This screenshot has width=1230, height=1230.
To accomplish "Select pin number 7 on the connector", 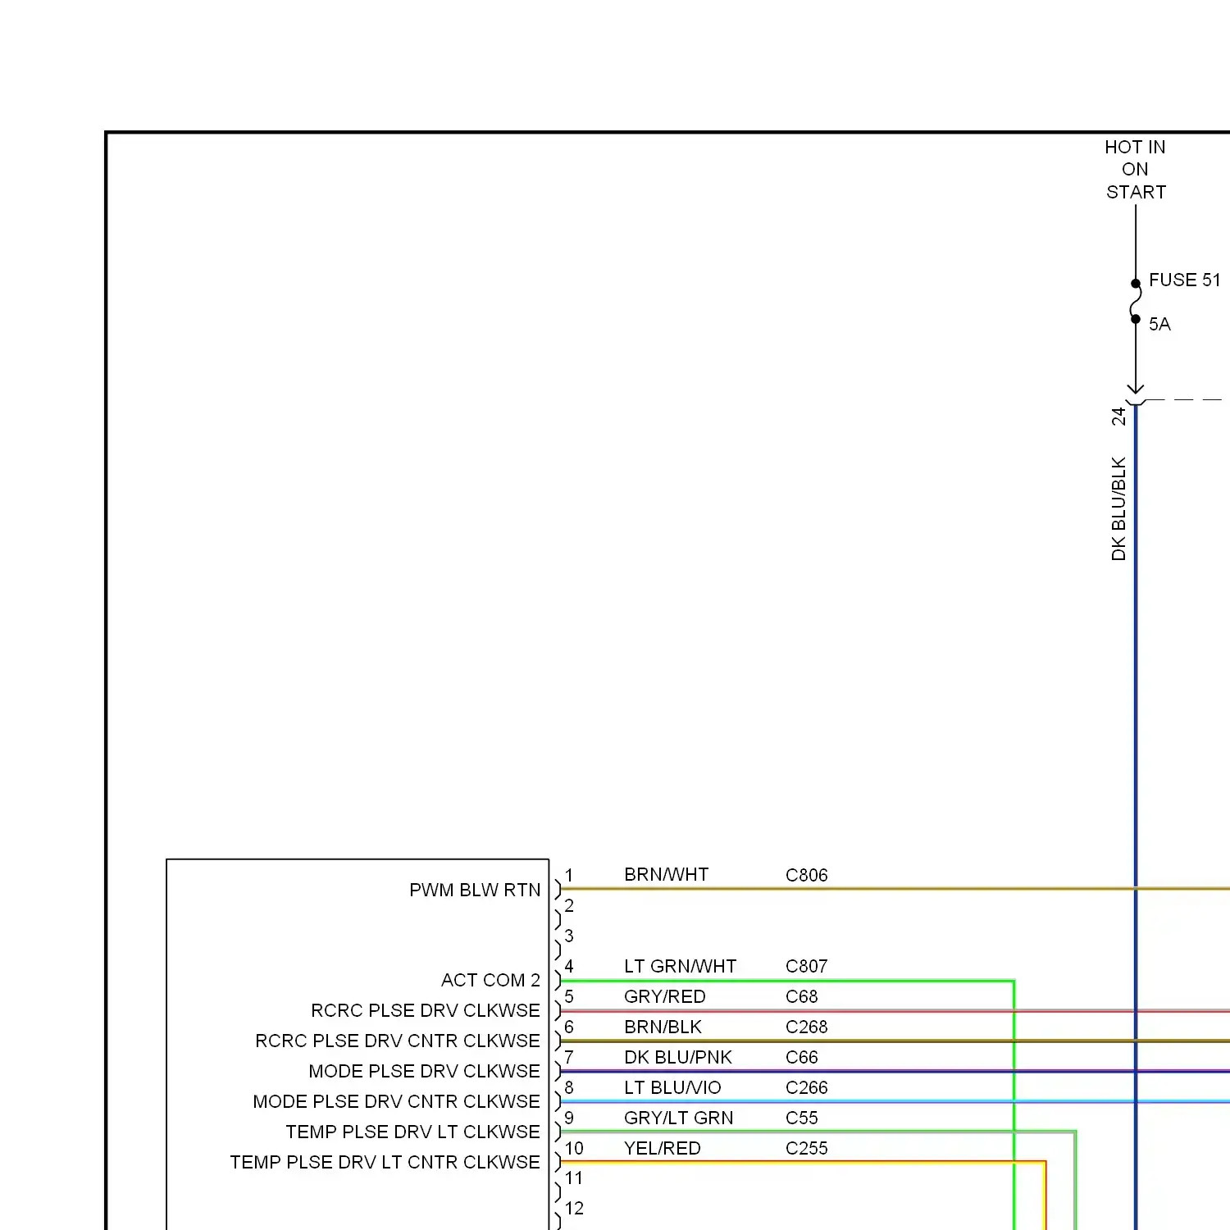I will 569,1058.
